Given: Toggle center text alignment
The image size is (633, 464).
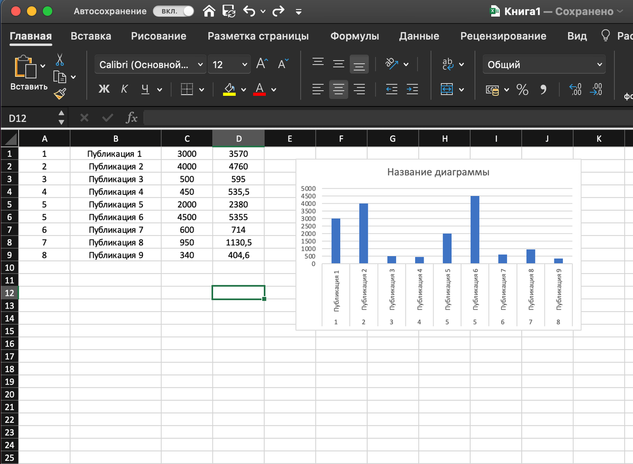Looking at the screenshot, I should coord(339,89).
